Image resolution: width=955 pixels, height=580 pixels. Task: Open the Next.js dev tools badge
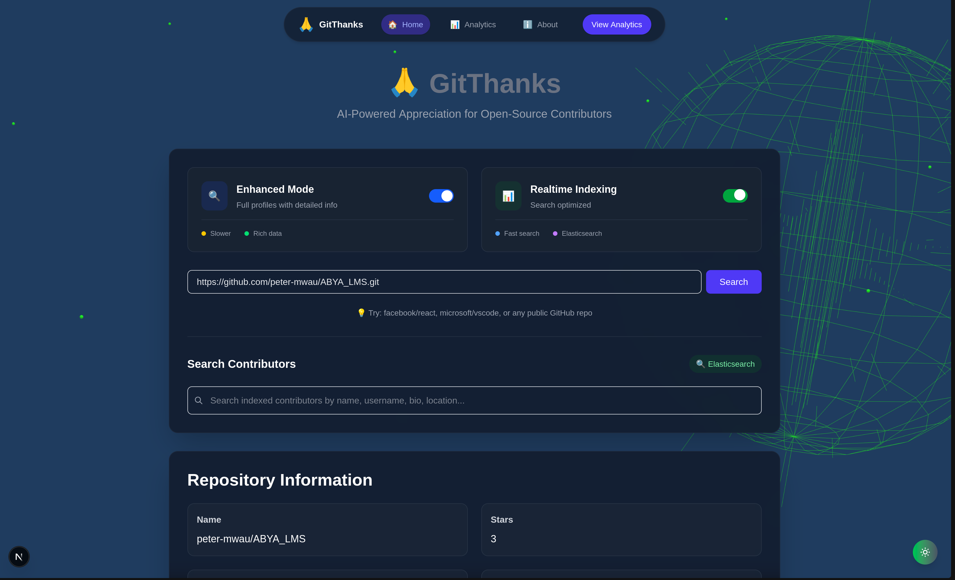[19, 557]
